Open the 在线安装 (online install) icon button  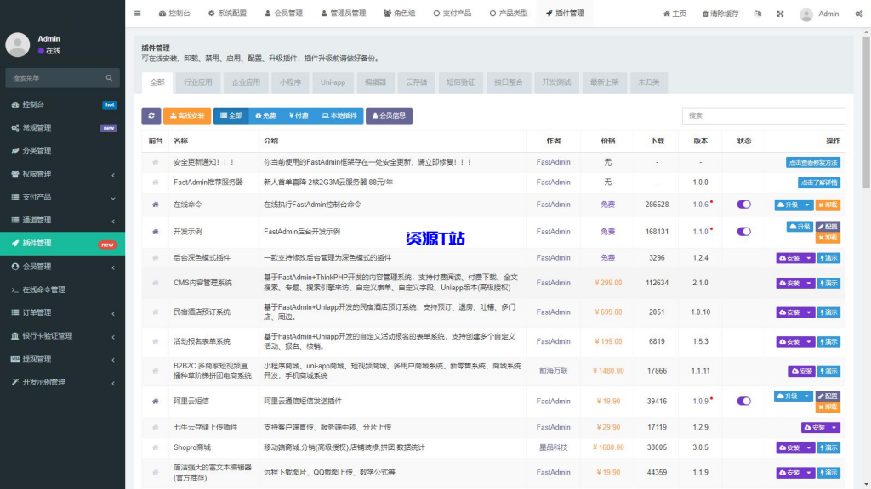pos(185,115)
